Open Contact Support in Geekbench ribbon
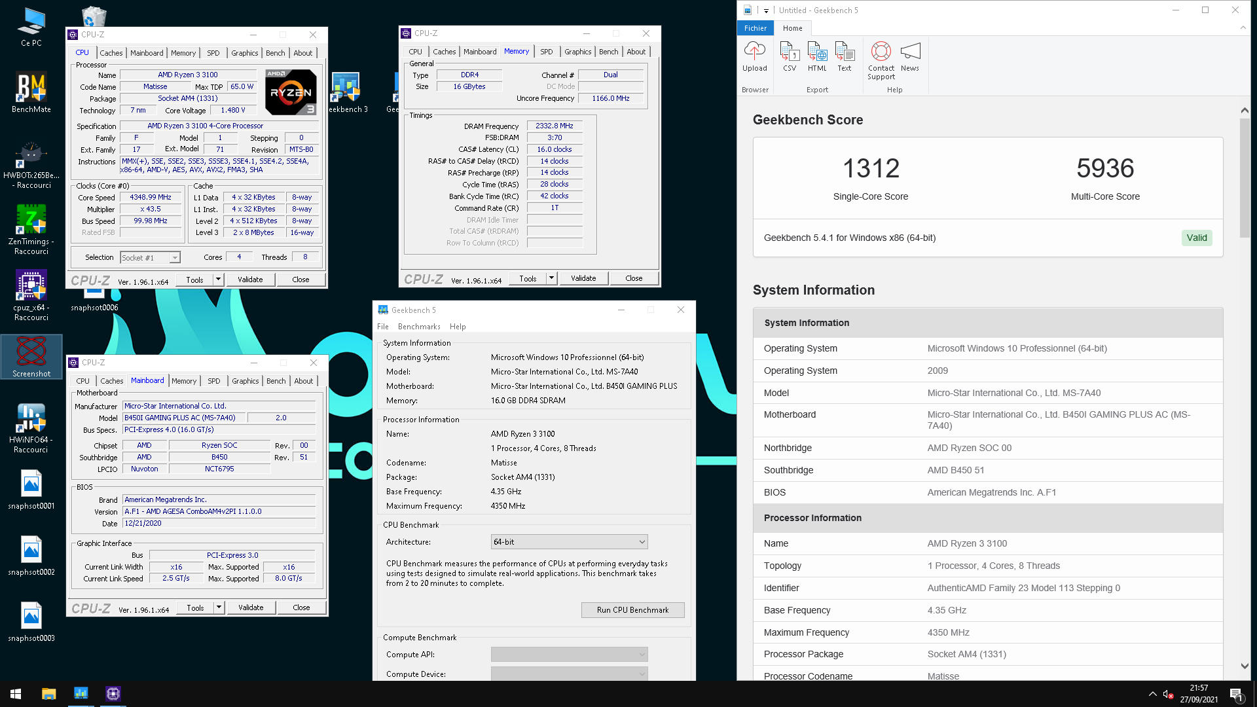This screenshot has width=1257, height=707. click(881, 61)
